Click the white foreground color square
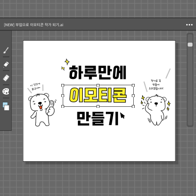Screen dimensions: 196x196 pyautogui.click(x=7, y=108)
